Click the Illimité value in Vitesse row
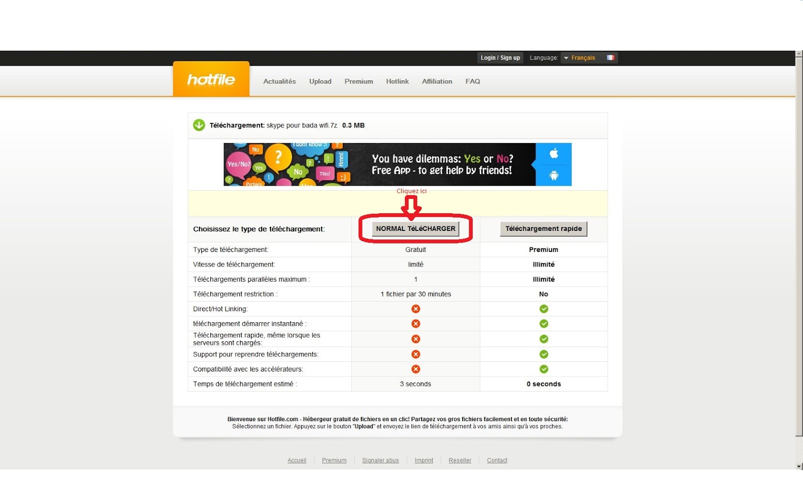This screenshot has width=803, height=502. tap(544, 265)
